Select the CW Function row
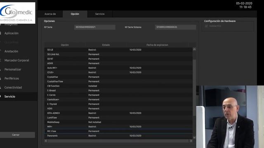The width and height of the screenshot is (264, 148). click(118, 86)
